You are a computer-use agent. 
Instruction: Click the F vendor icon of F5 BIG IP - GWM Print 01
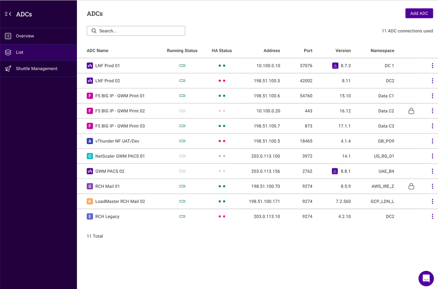[x=90, y=96]
